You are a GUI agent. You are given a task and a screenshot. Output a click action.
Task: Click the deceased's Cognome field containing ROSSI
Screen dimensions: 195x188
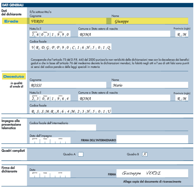pos(68,85)
